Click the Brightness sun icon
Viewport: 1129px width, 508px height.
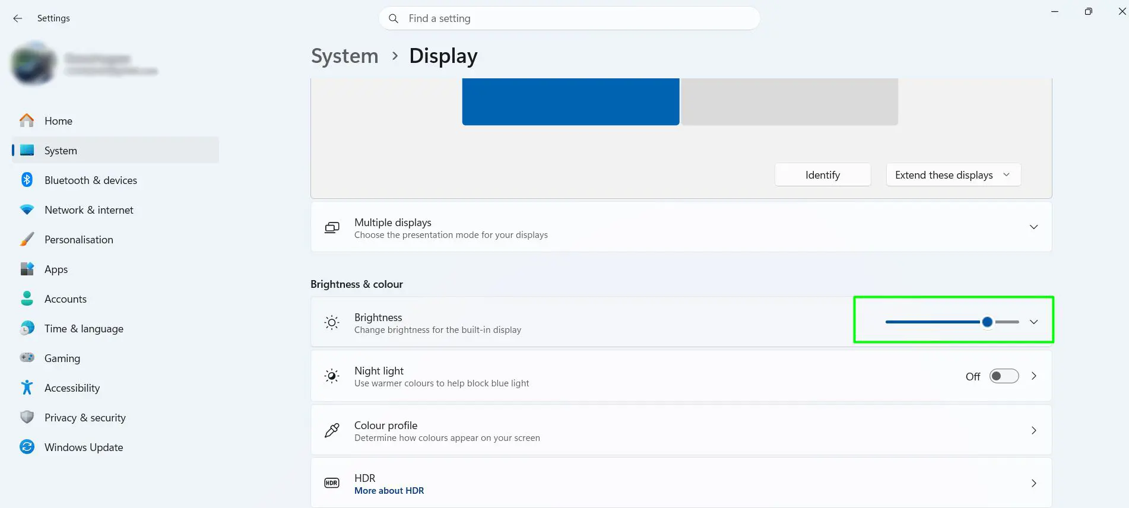(x=332, y=322)
